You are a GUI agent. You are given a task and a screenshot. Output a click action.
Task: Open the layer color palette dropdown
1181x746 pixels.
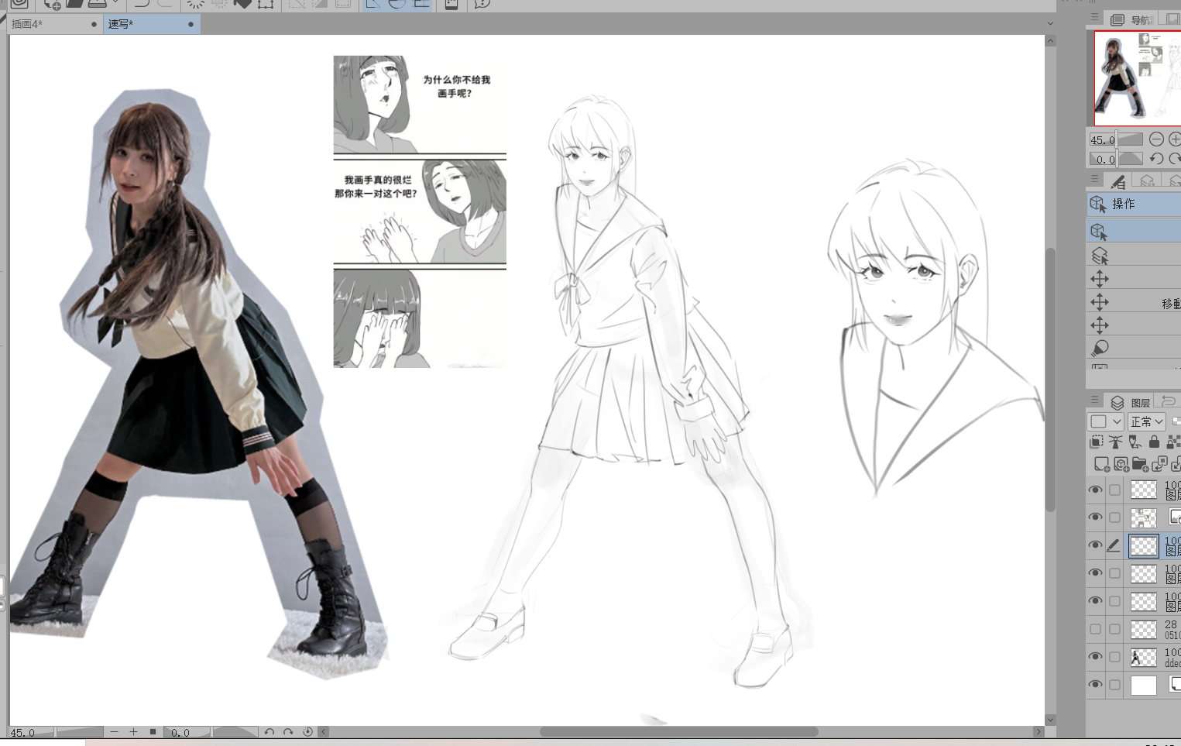[1105, 421]
